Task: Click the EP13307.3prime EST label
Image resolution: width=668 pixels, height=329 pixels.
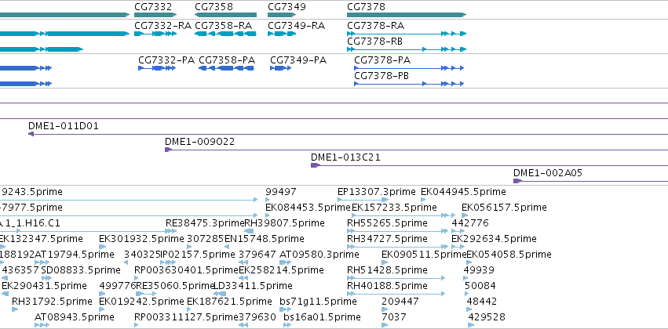Action: tap(376, 192)
